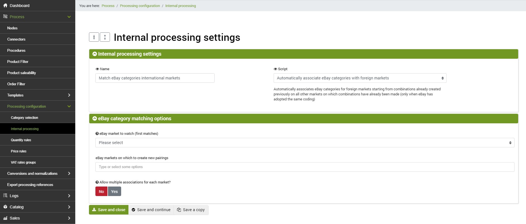Open the eBay markets multi-select options field

(305, 167)
